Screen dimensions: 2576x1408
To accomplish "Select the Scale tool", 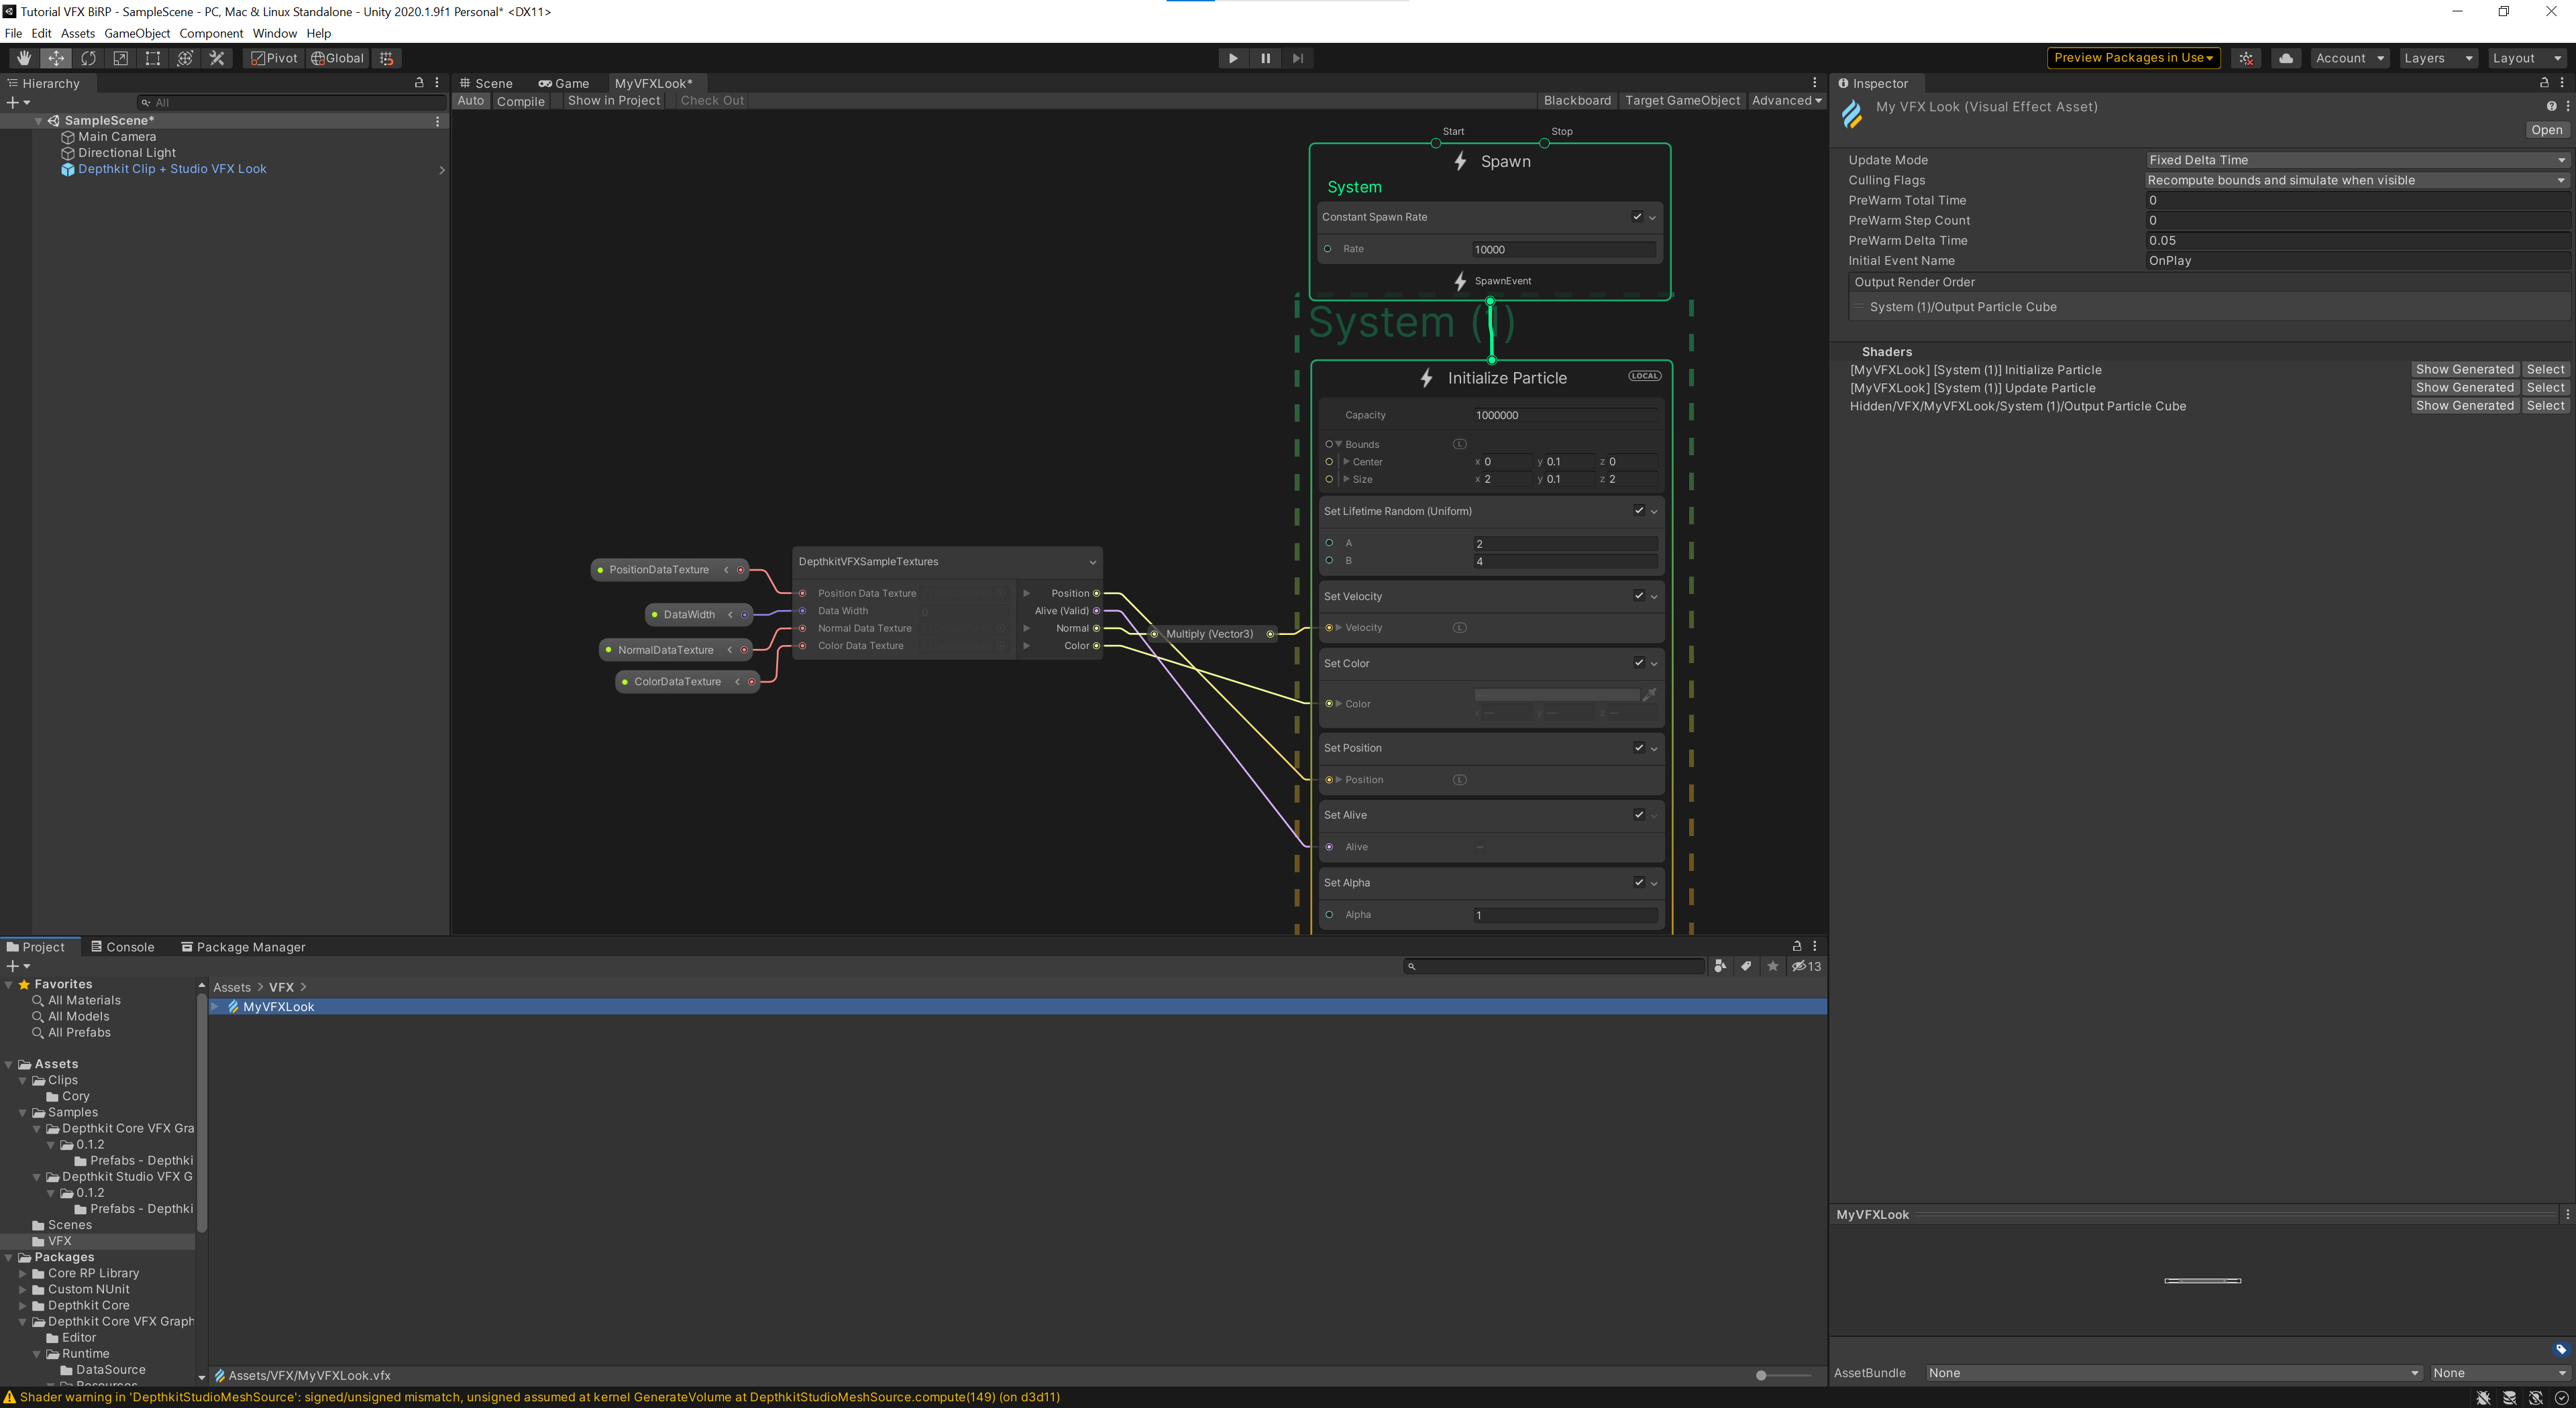I will (120, 58).
